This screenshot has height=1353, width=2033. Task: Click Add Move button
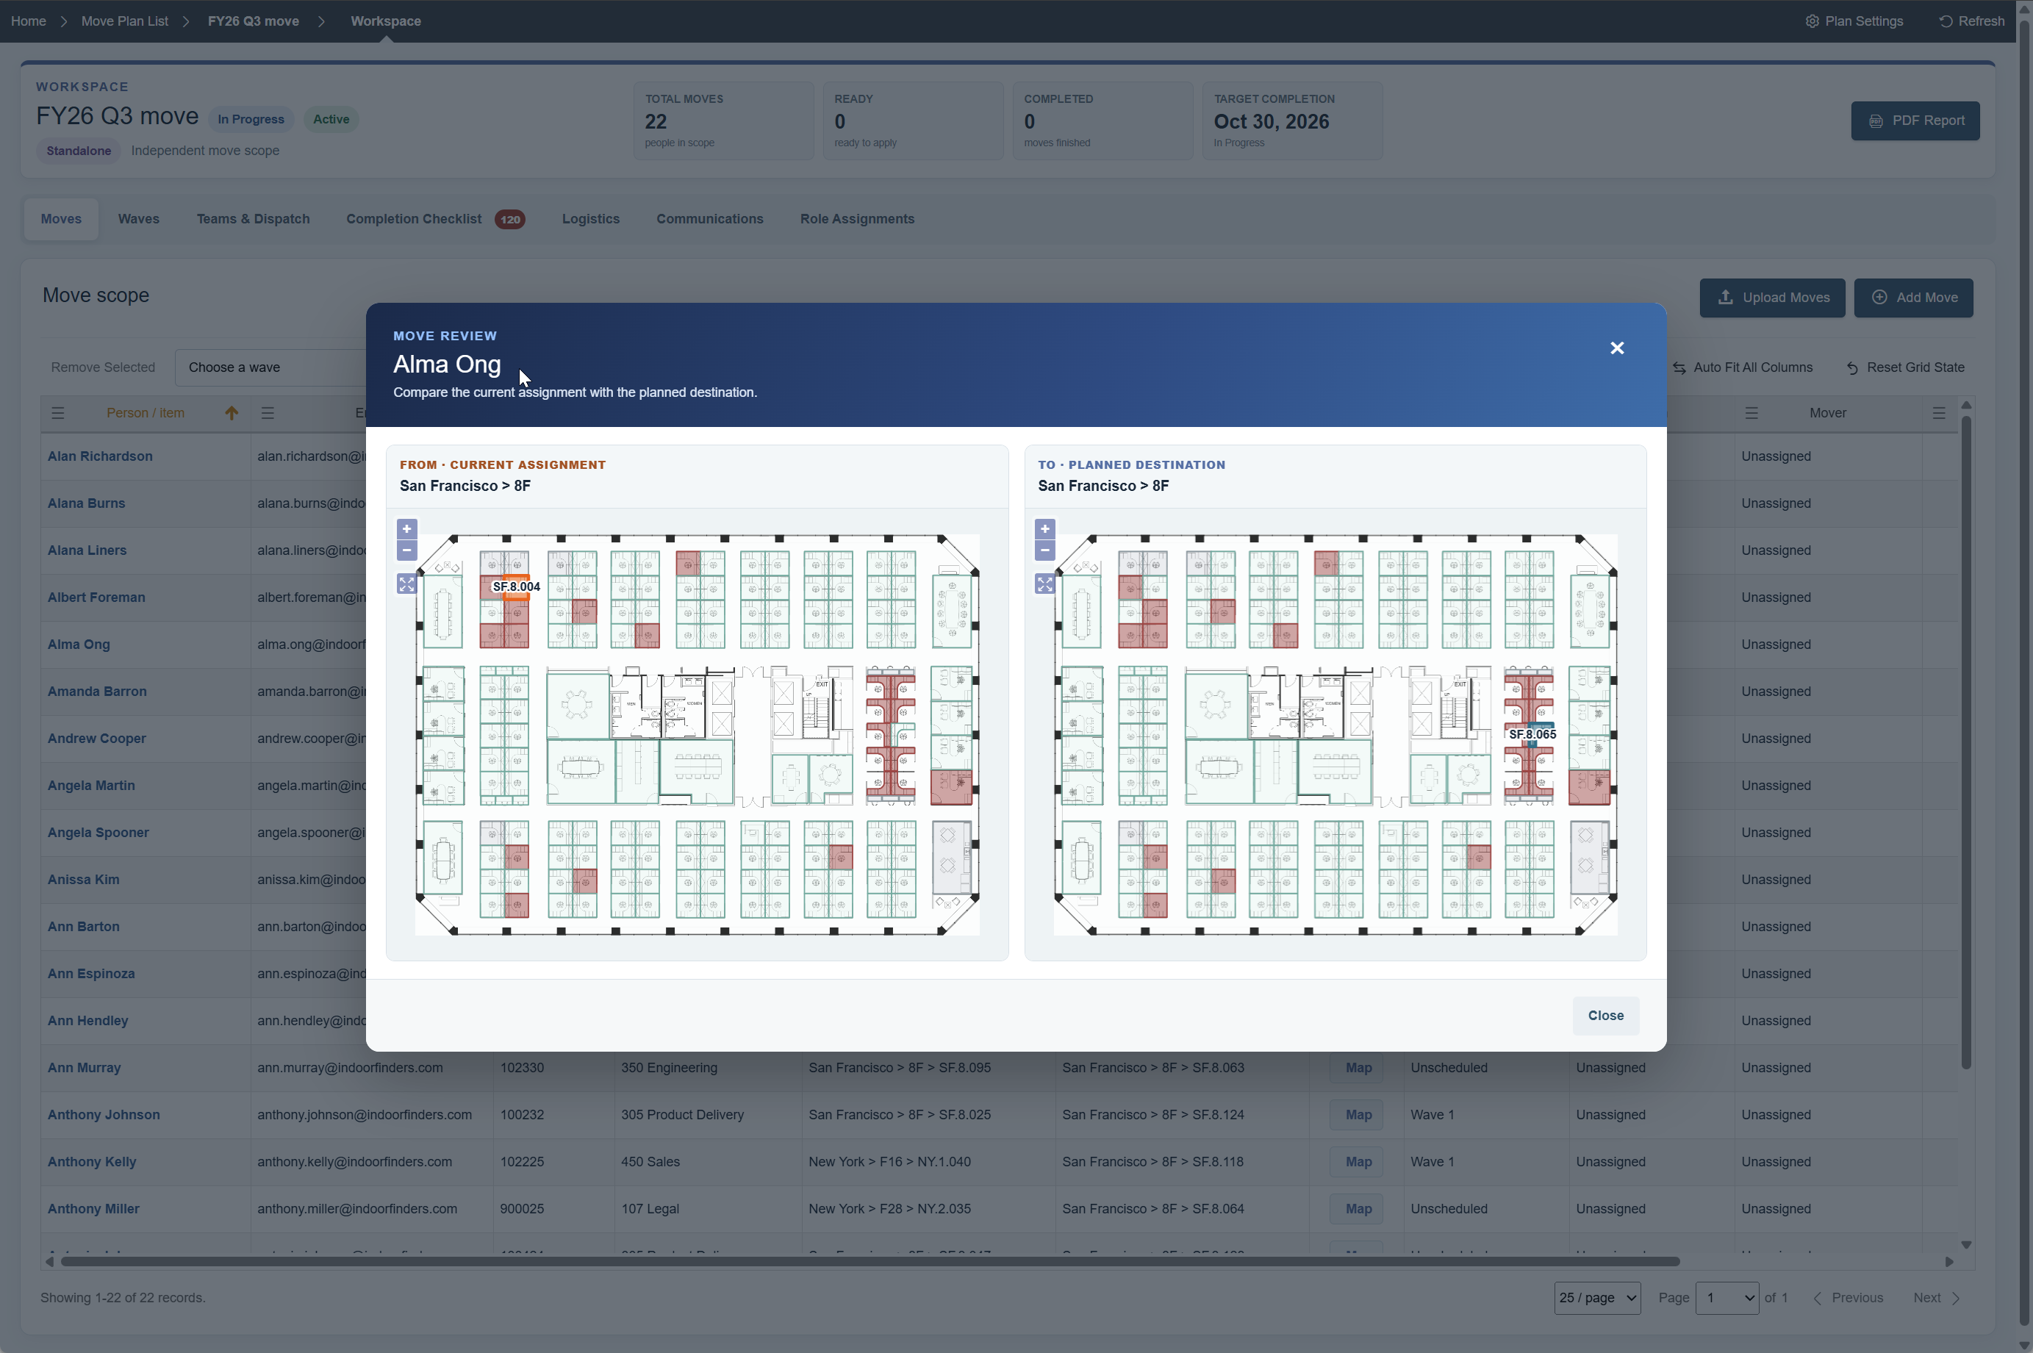pyautogui.click(x=1913, y=298)
